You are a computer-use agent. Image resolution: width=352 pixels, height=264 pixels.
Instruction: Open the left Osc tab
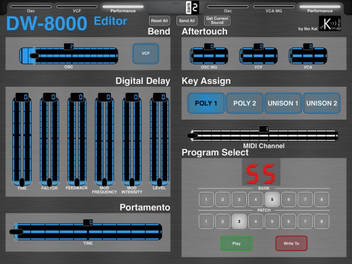31,9
